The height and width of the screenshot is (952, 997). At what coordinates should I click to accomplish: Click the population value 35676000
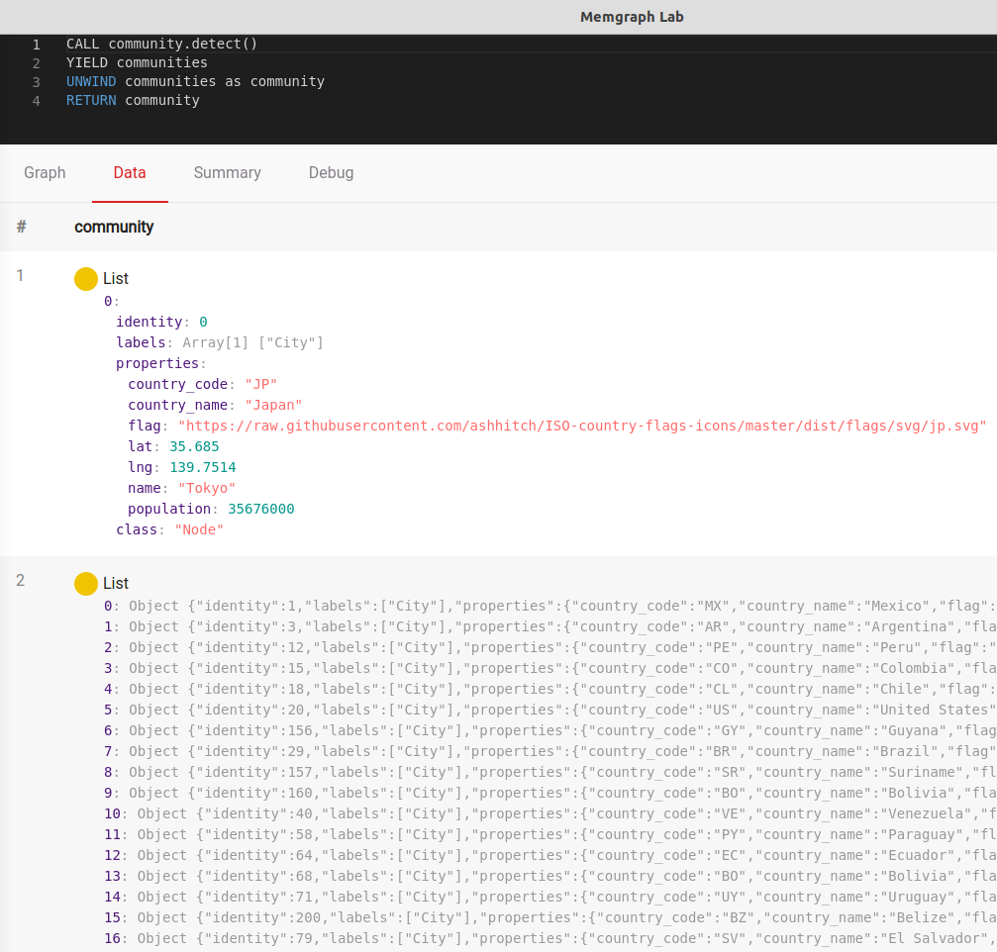(x=260, y=509)
